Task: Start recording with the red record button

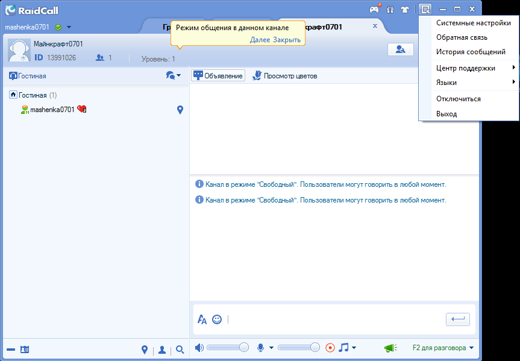Action: coord(330,348)
